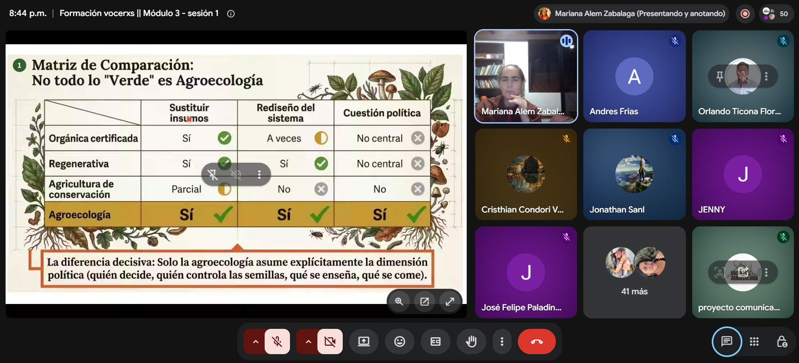Viewport: 799px width, 363px height.
Task: Select Cristhian Condori's tile
Action: point(526,174)
